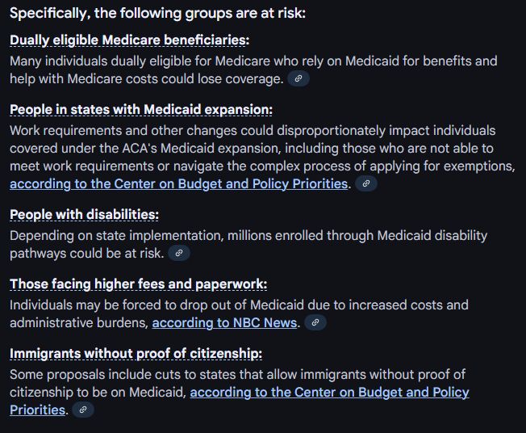
Task: Click 'People in states with Medicaid expansion' heading
Action: pyautogui.click(x=141, y=110)
